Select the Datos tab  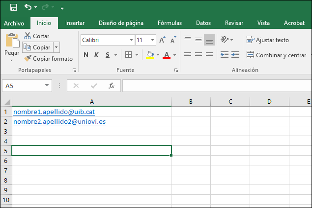(x=203, y=23)
